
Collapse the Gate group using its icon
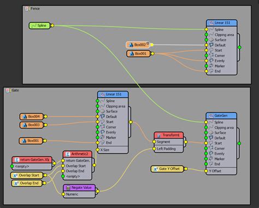point(8,90)
